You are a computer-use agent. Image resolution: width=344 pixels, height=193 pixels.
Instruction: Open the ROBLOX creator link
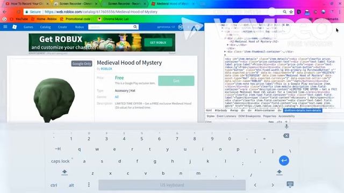[106, 69]
